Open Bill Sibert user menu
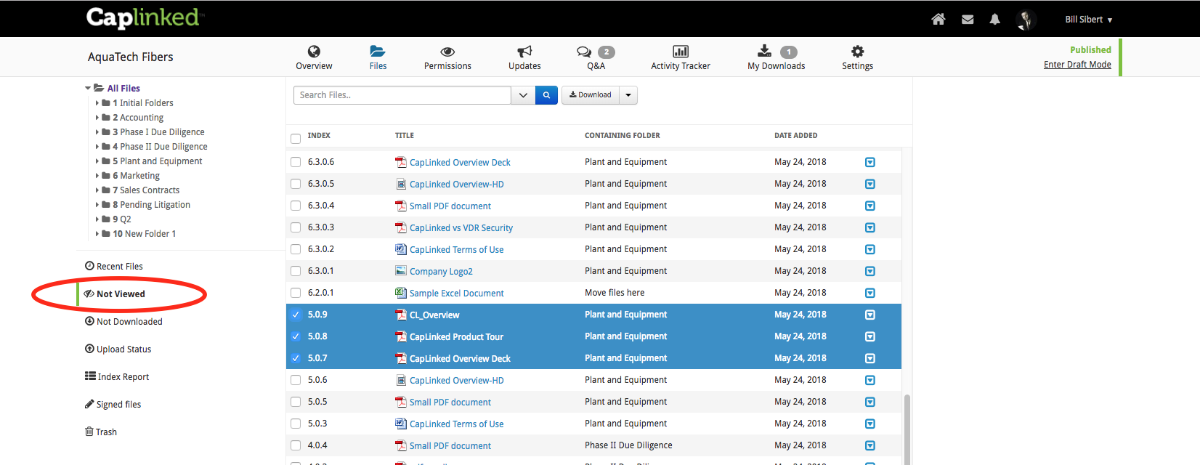The width and height of the screenshot is (1200, 465). (x=1088, y=20)
